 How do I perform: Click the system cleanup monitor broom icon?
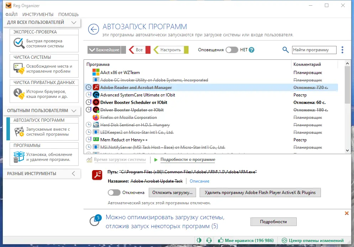tap(19, 69)
